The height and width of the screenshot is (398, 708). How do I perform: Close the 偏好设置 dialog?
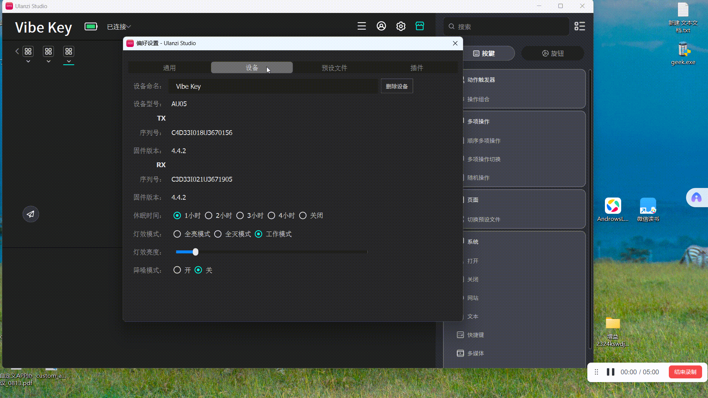[455, 43]
